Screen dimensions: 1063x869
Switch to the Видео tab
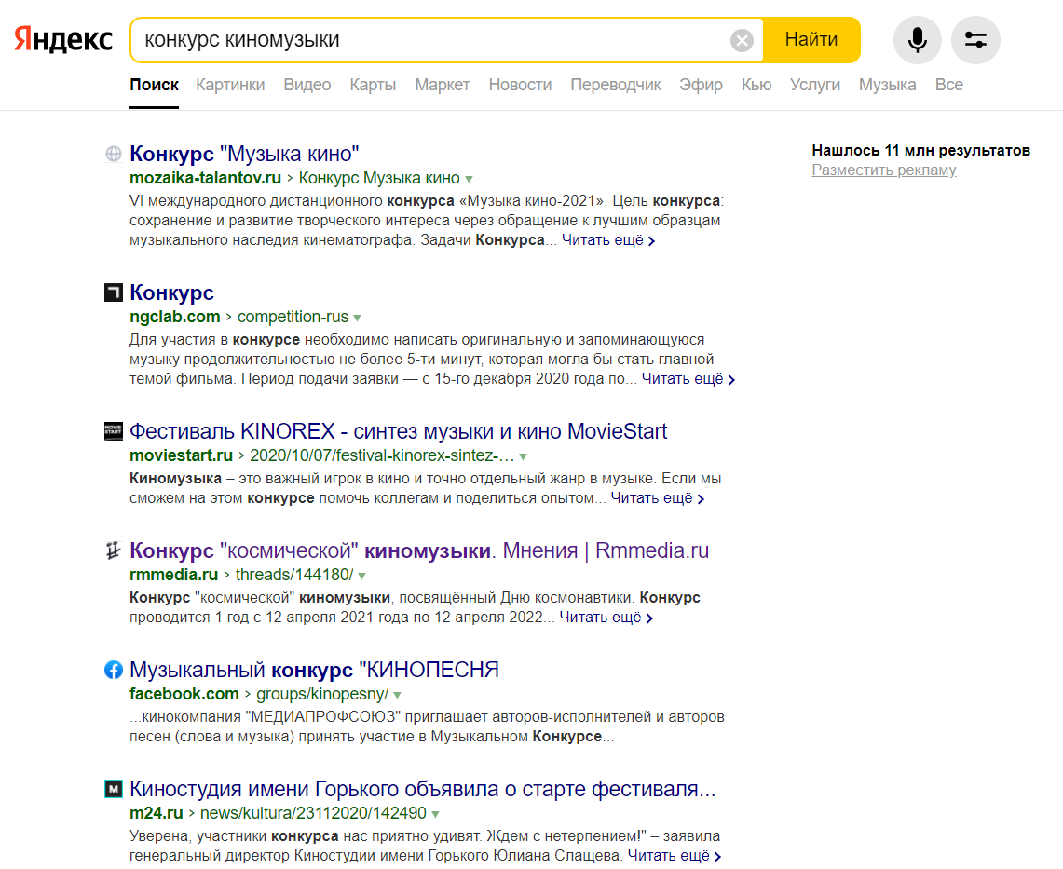tap(307, 85)
